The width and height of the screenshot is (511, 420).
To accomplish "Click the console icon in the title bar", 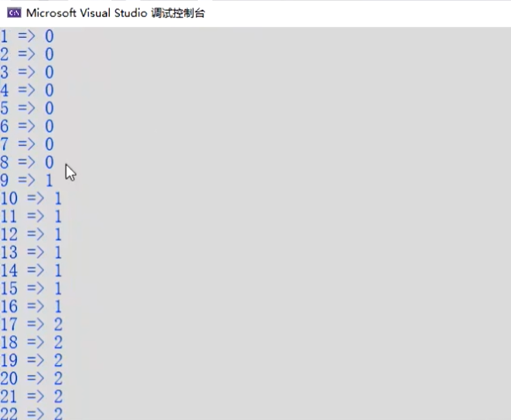I will (14, 13).
